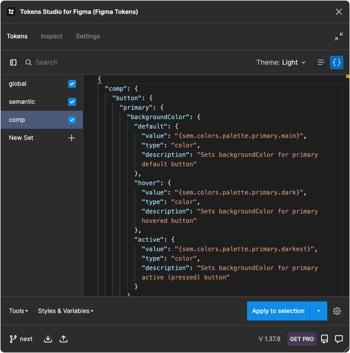Screen dimensions: 350x353
Task: Switch to the Inspect tab
Action: 52,36
